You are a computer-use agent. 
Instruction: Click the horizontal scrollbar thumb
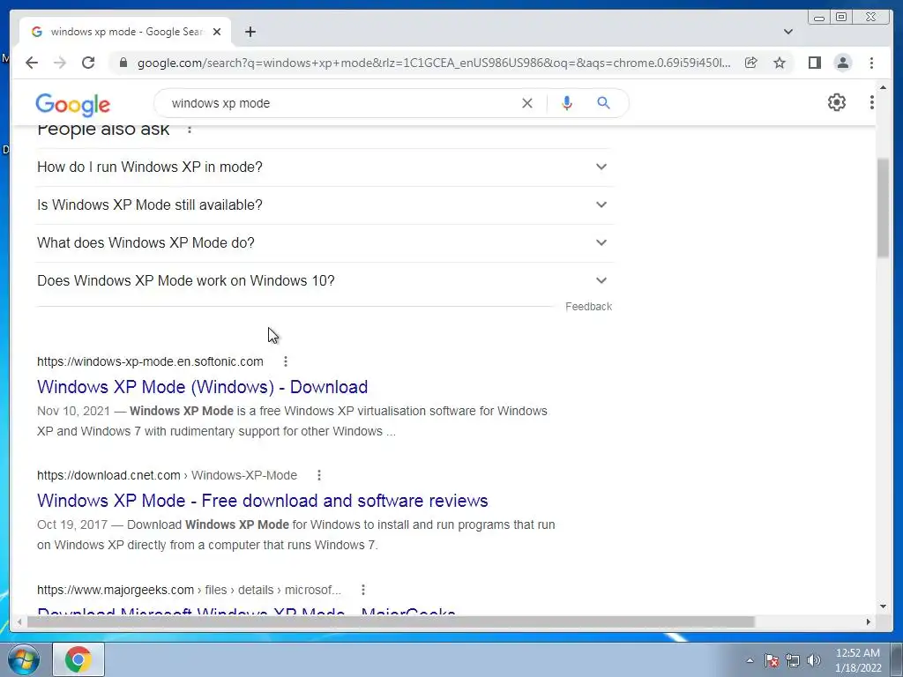coord(391,622)
